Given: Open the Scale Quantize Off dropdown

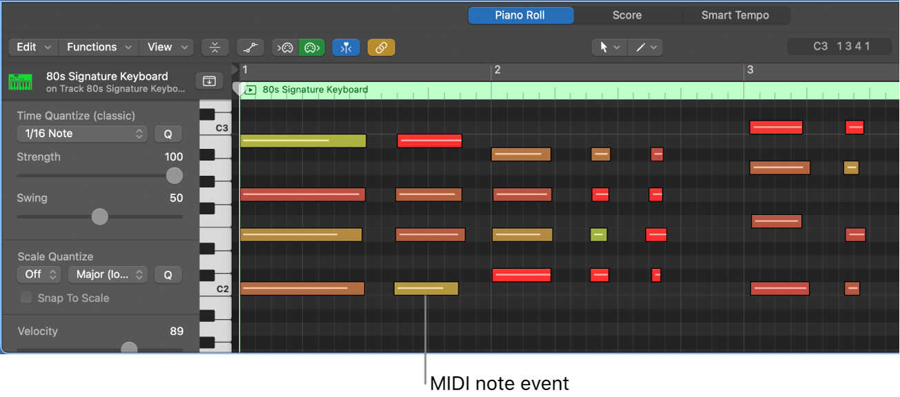Looking at the screenshot, I should (39, 274).
